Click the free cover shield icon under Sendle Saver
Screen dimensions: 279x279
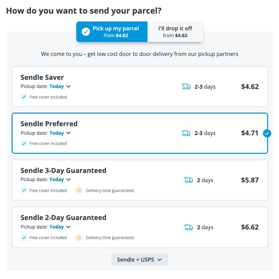24,97
